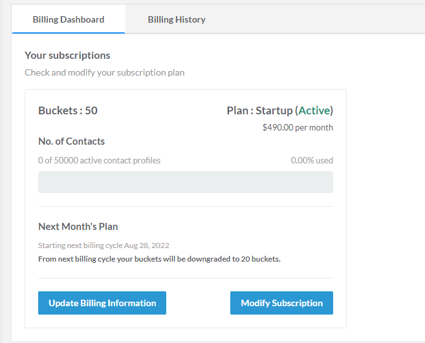Click the Your subscriptions heading
Image resolution: width=425 pixels, height=343 pixels.
click(x=67, y=56)
